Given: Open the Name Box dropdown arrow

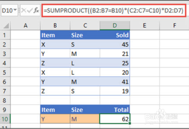Looking at the screenshot, I should 15,10.
